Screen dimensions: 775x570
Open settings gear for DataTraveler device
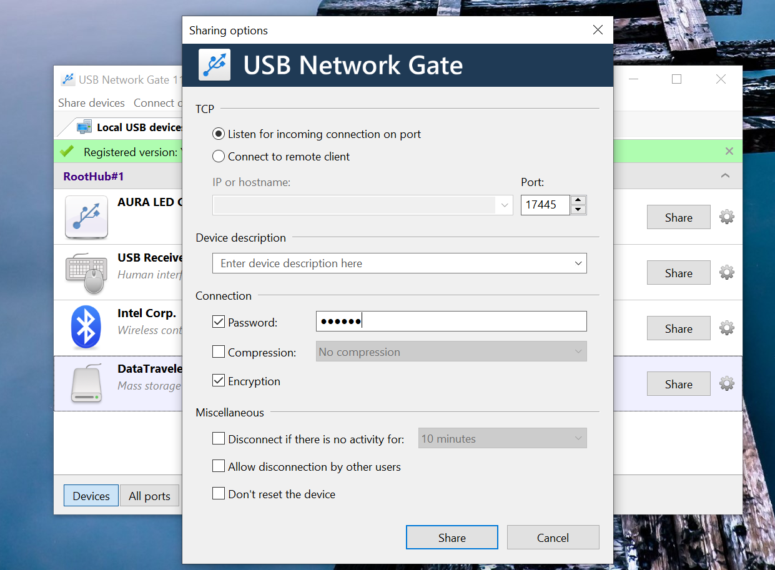click(x=727, y=383)
